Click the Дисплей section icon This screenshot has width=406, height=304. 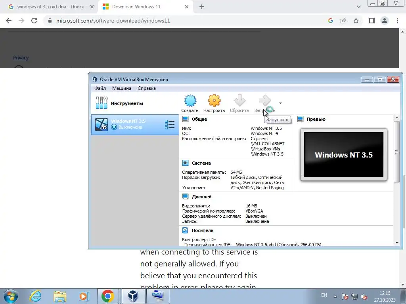[x=186, y=197]
